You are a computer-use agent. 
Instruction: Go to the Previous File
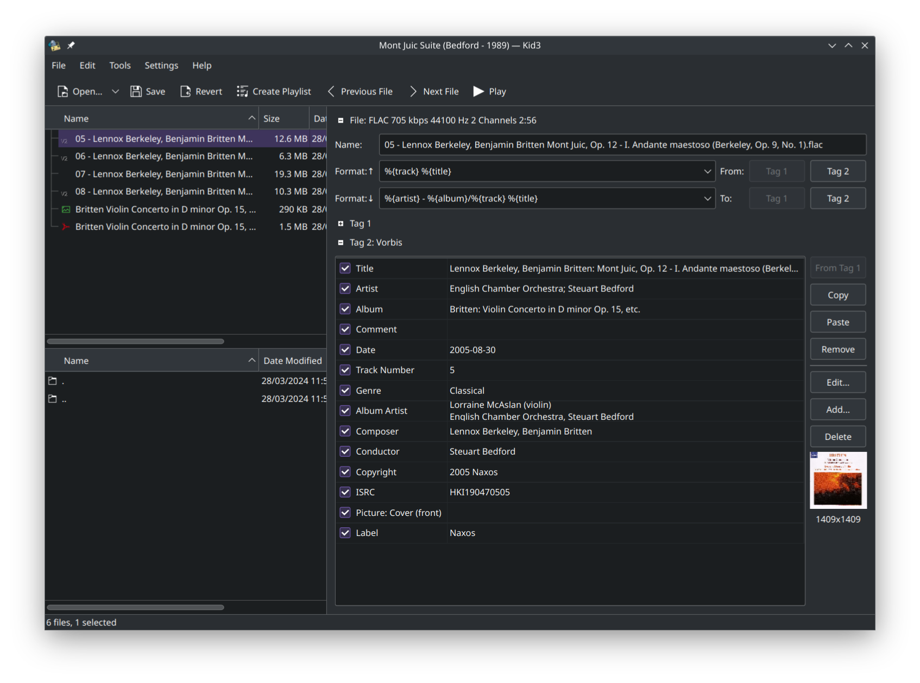(331, 91)
